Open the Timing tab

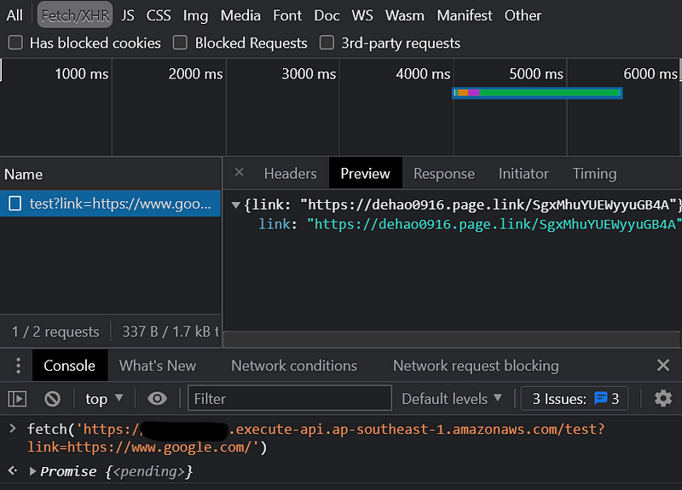594,174
